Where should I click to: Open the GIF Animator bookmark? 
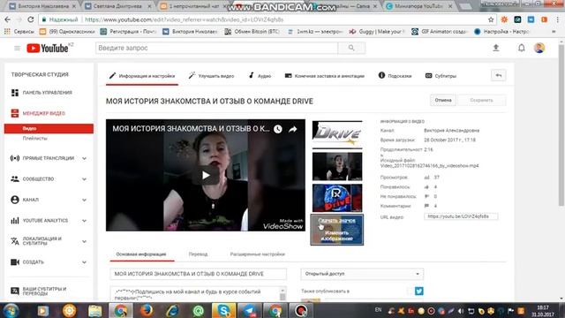pos(440,32)
